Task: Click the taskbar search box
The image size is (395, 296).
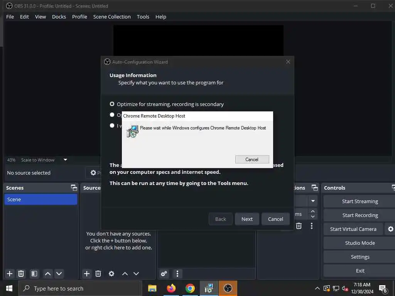Action: tap(80, 288)
